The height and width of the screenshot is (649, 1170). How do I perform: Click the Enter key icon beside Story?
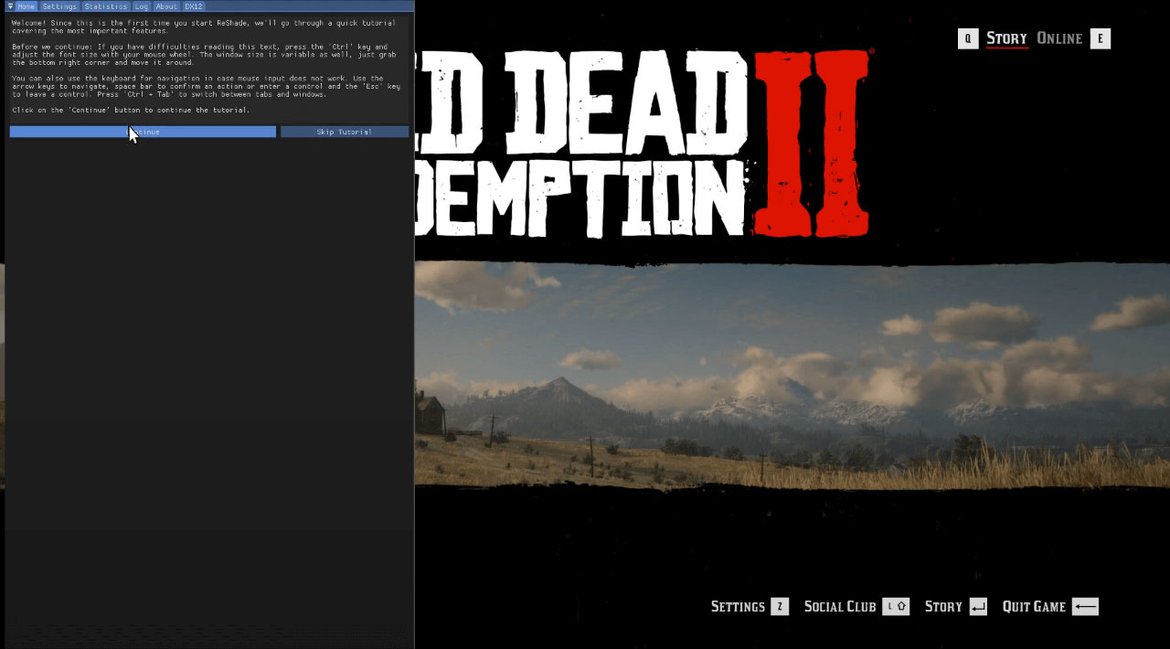(x=978, y=607)
